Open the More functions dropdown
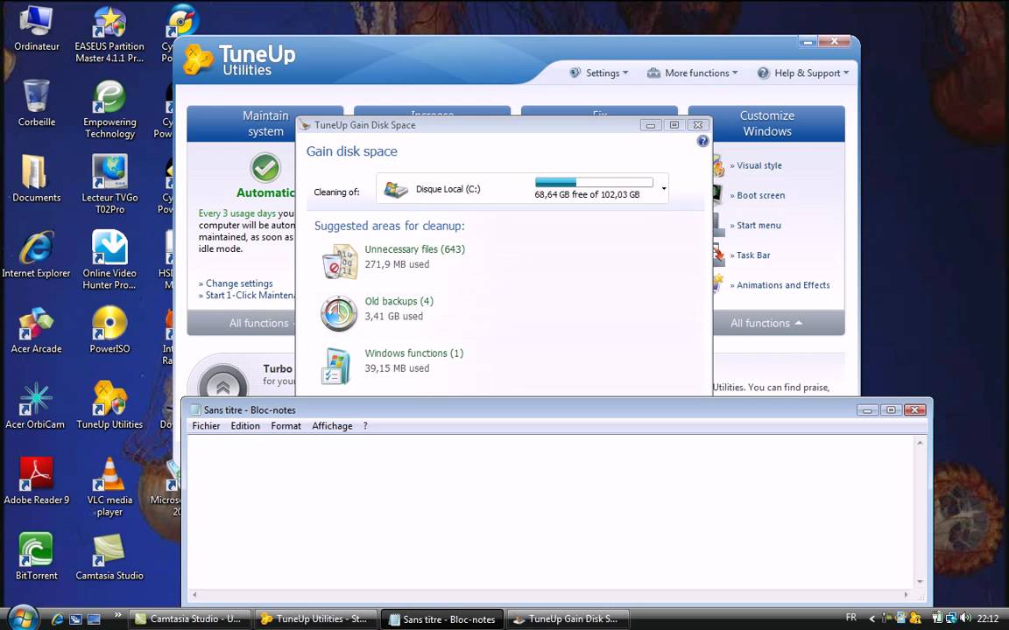The image size is (1009, 630). [x=693, y=73]
